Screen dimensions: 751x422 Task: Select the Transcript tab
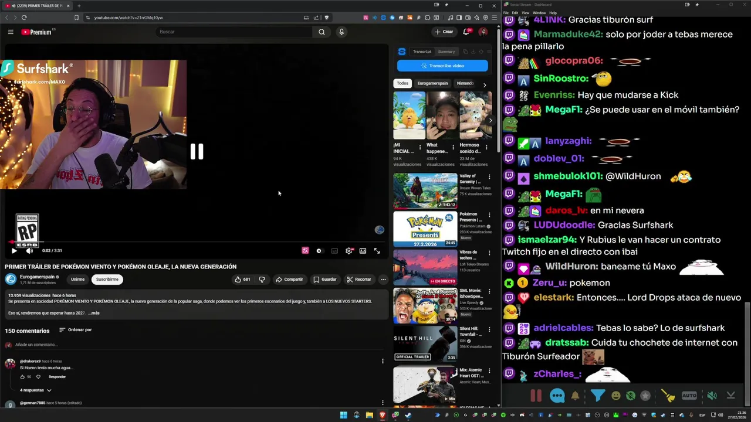pos(422,52)
